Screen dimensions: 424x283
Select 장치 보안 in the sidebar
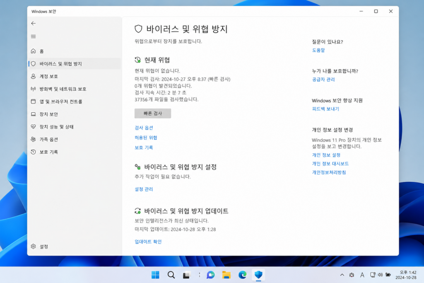(x=75, y=114)
